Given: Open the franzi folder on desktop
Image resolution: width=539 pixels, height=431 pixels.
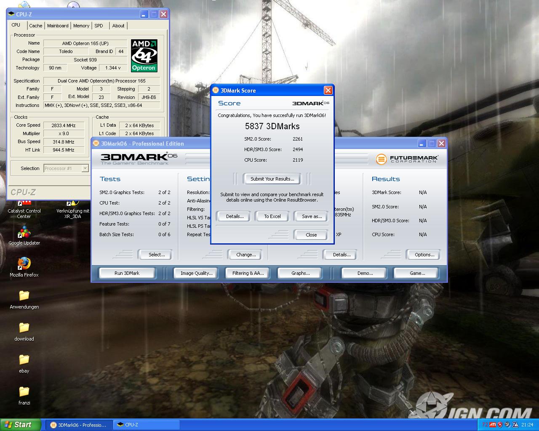Looking at the screenshot, I should point(24,395).
